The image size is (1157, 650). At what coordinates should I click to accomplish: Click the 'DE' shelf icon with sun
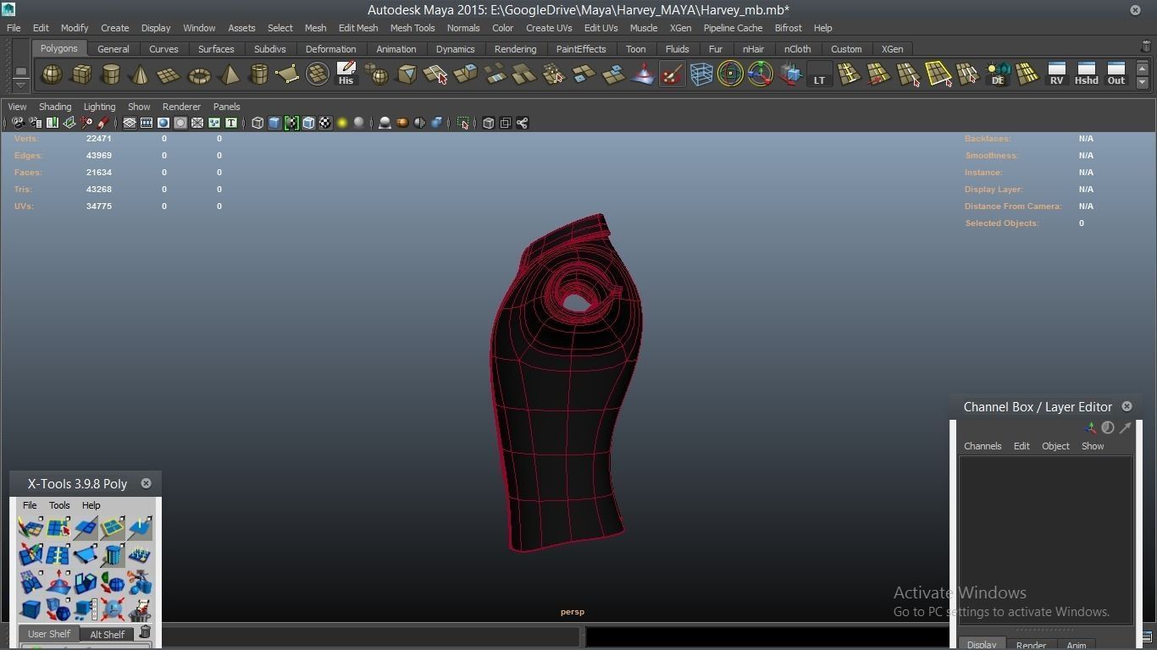pos(998,74)
